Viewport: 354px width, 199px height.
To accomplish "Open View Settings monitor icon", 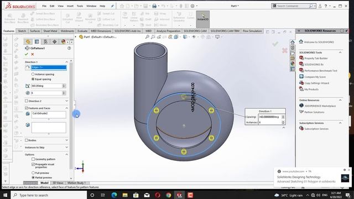I will pyautogui.click(x=217, y=37).
